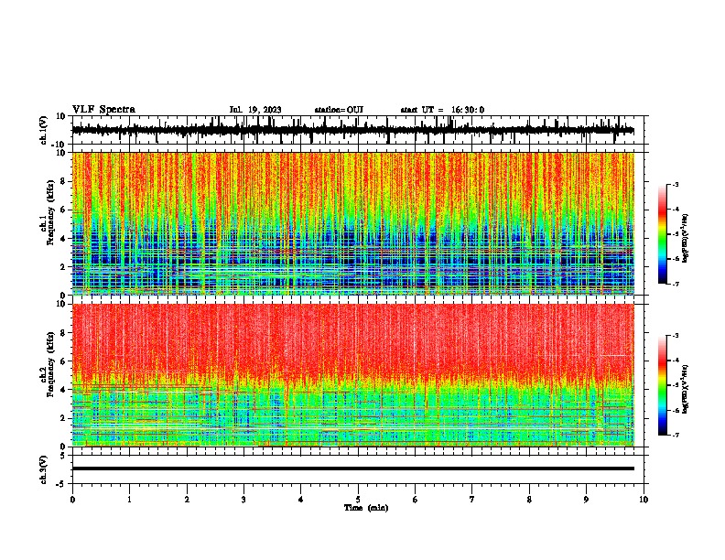The height and width of the screenshot is (560, 725).
Task: Click the 'station=OUI' label
Action: (339, 110)
